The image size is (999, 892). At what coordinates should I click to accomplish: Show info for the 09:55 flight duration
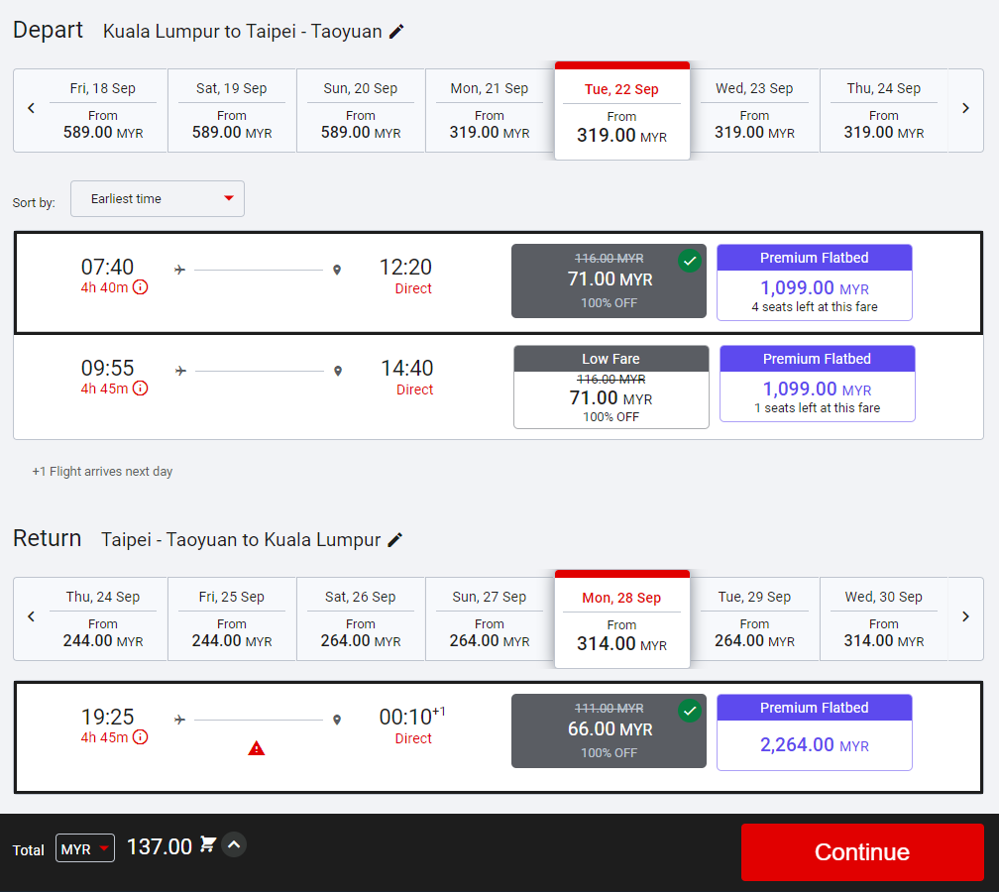coord(141,389)
